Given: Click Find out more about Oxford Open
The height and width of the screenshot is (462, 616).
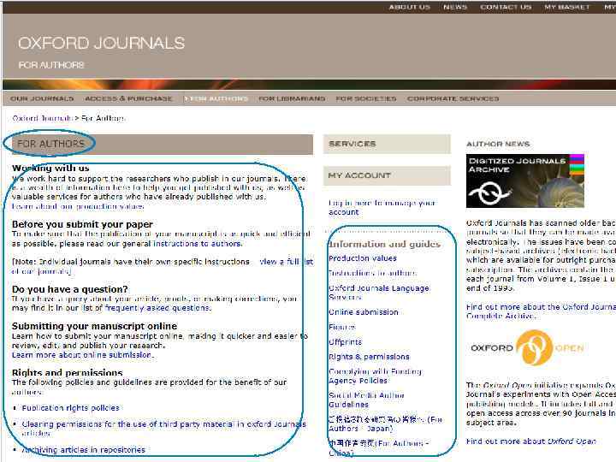Looking at the screenshot, I should pyautogui.click(x=531, y=441).
